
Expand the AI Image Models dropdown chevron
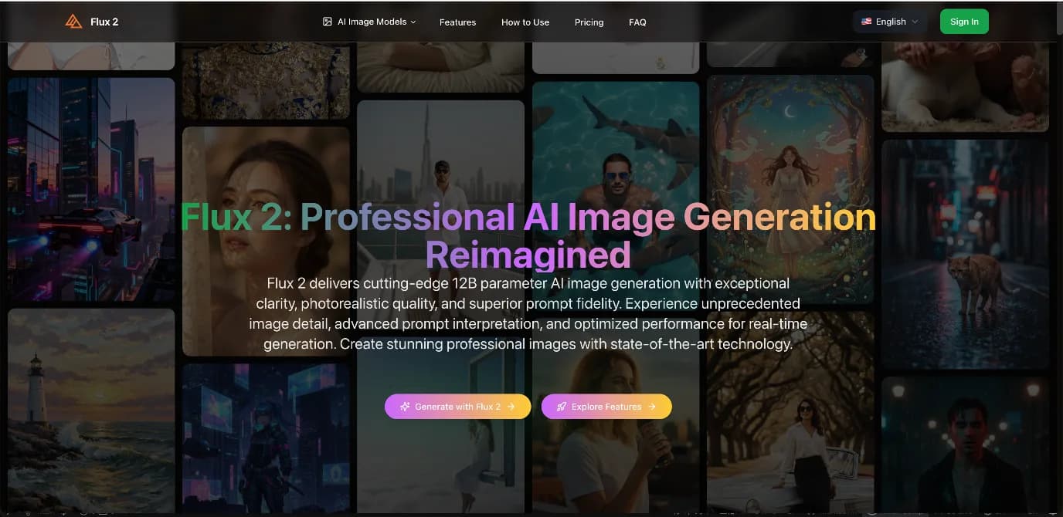413,22
